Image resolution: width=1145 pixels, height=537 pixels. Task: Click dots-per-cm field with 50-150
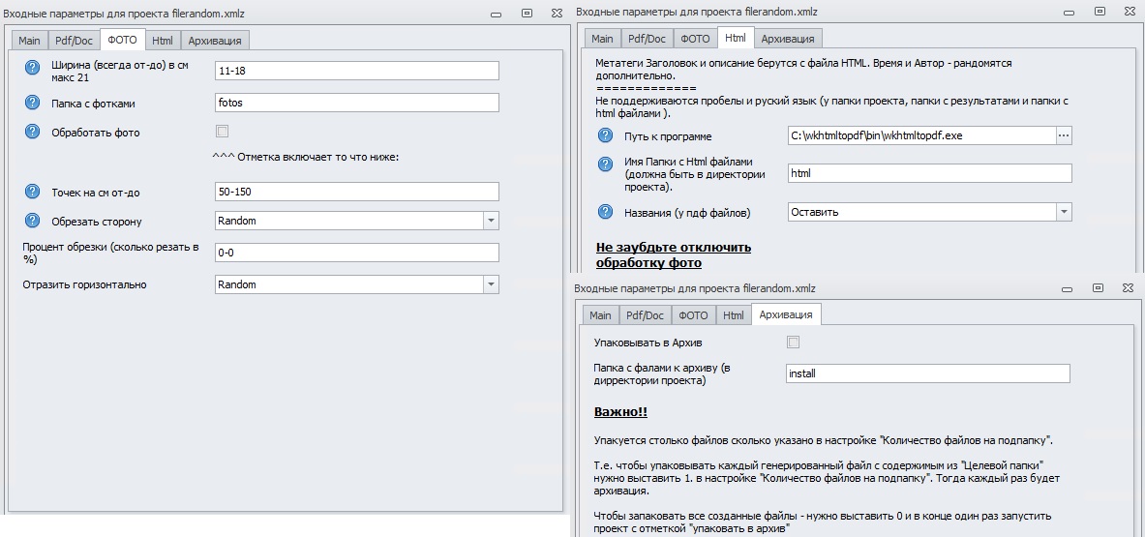point(357,192)
